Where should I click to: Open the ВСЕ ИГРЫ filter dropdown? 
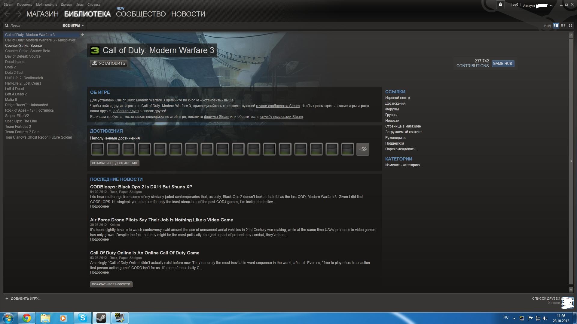[x=73, y=26]
